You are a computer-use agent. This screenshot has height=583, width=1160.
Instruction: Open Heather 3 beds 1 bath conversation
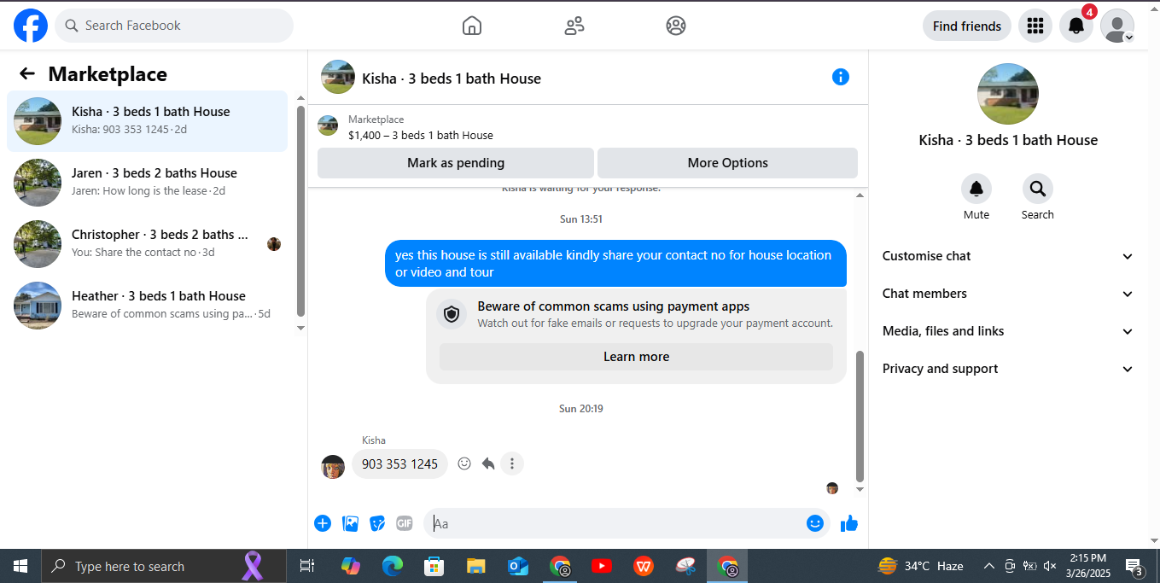click(148, 306)
